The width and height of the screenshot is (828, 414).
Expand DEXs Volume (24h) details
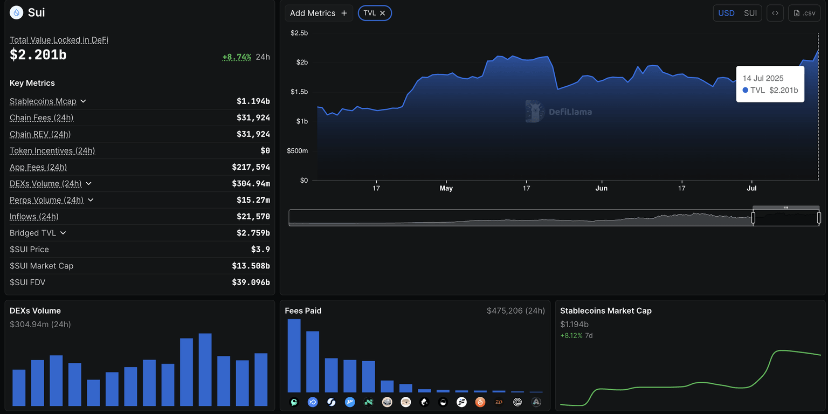tap(88, 184)
